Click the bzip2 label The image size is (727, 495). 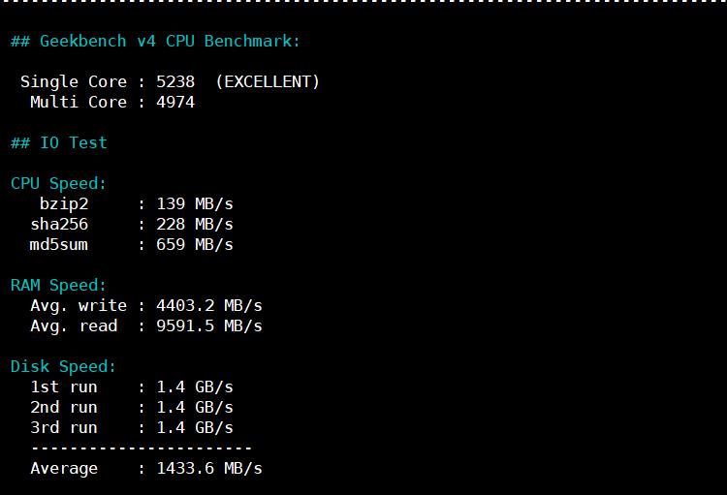[x=64, y=203]
